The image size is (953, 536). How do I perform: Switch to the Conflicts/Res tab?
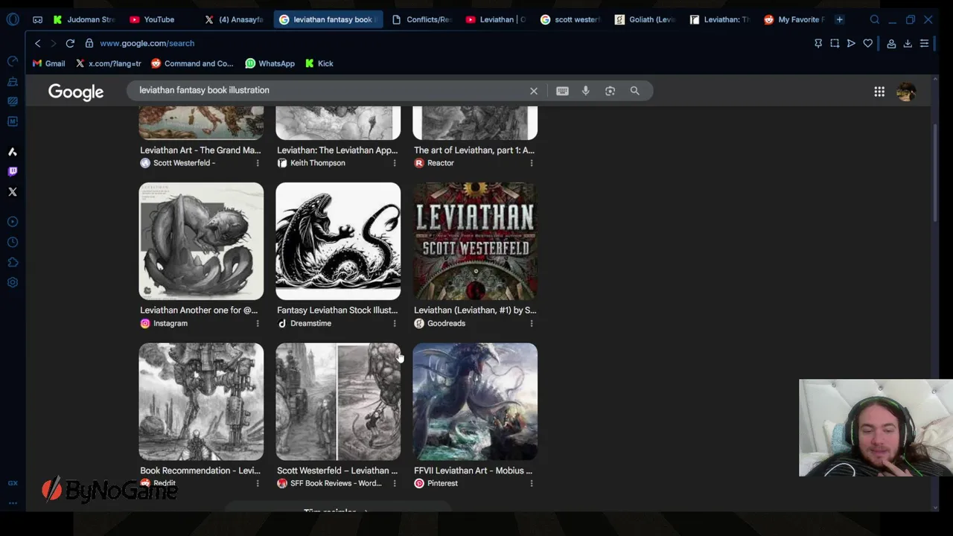click(421, 19)
